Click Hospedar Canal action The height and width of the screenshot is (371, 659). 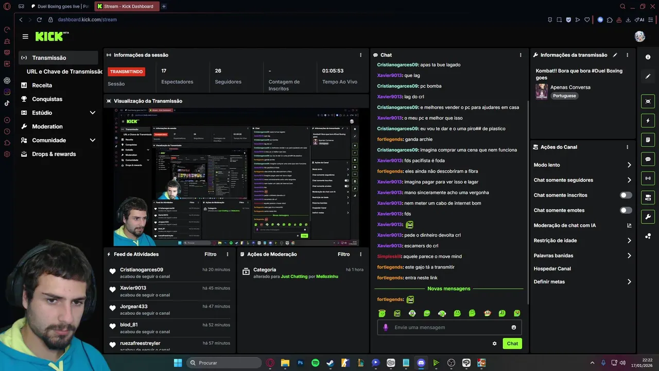552,269
